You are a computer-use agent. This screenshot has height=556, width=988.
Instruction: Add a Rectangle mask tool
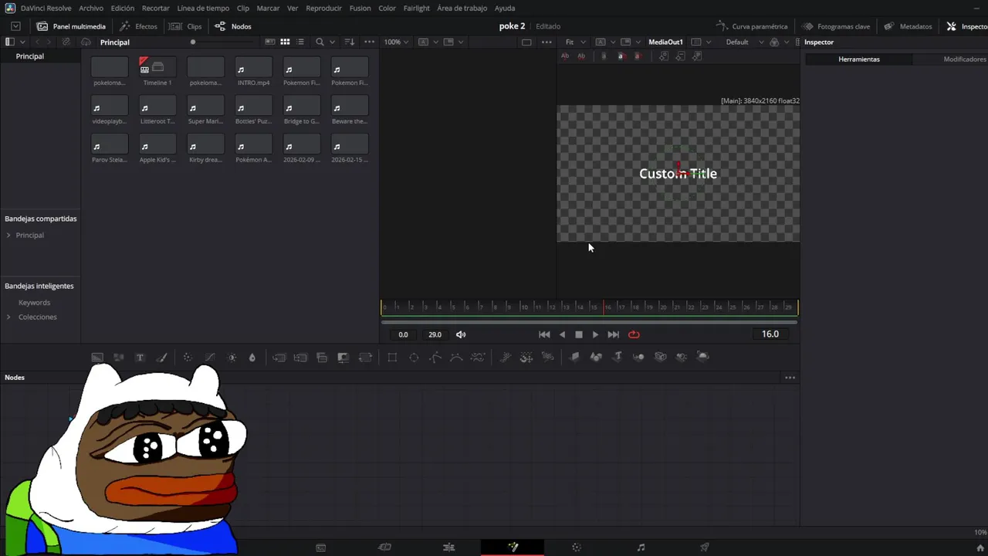click(x=392, y=358)
